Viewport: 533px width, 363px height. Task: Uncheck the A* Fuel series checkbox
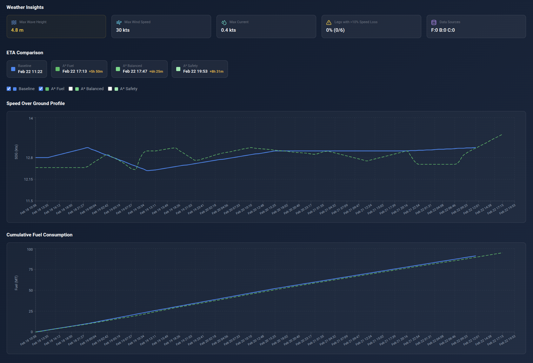tap(41, 89)
